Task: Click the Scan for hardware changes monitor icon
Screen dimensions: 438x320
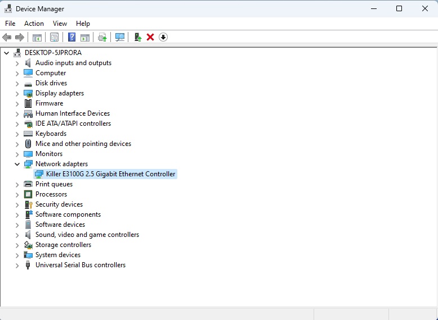Action: 119,37
